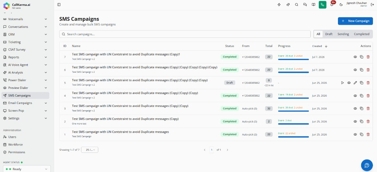Open the notifications bell with 99+ badge
The image size is (377, 172).
pyautogui.click(x=332, y=4)
